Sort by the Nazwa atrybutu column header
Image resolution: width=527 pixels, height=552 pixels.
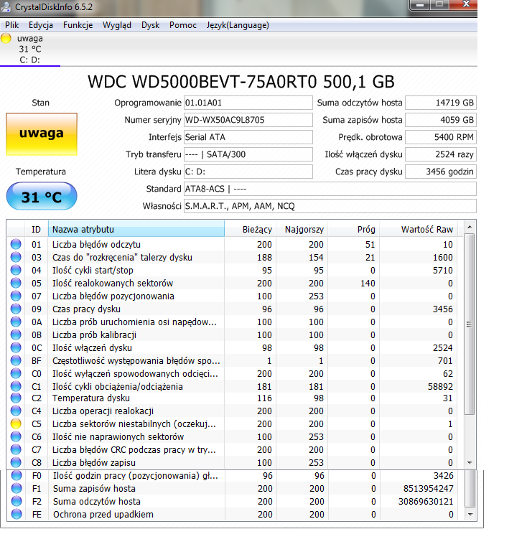(136, 230)
